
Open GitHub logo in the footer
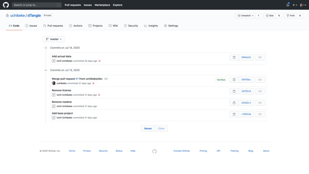point(154,151)
